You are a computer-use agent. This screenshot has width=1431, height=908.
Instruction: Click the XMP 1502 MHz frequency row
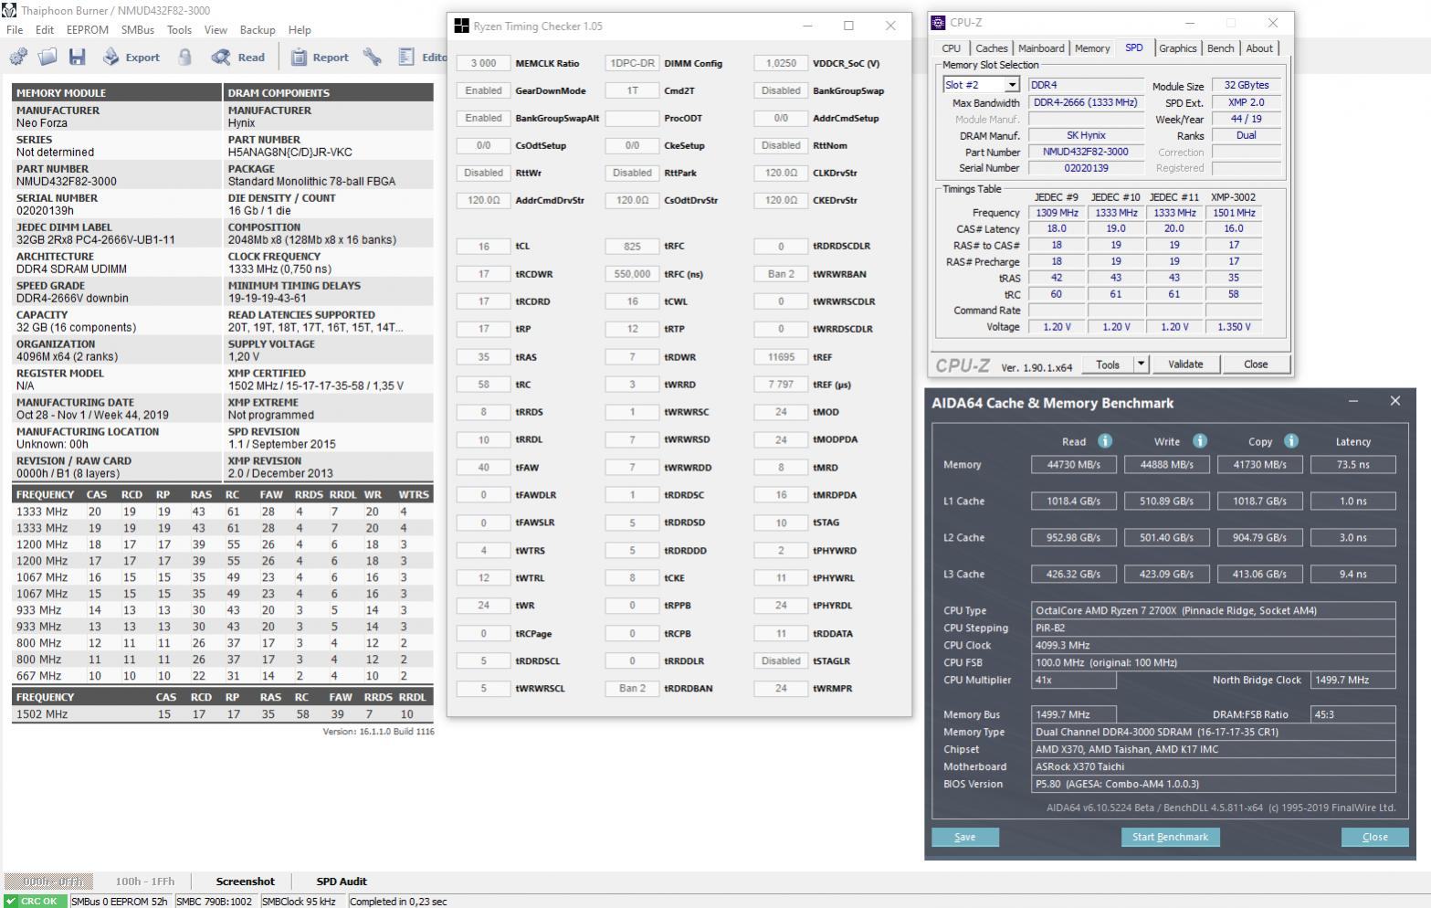(x=223, y=714)
